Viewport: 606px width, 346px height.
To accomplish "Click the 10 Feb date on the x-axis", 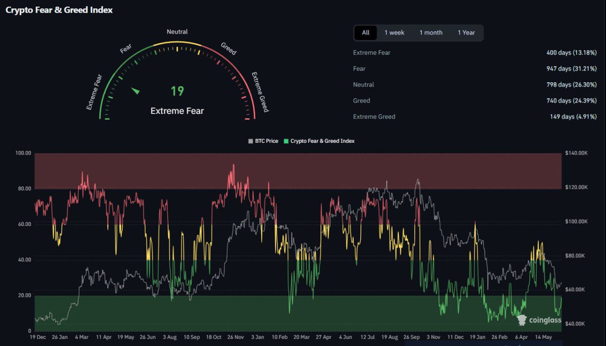I will 280,337.
